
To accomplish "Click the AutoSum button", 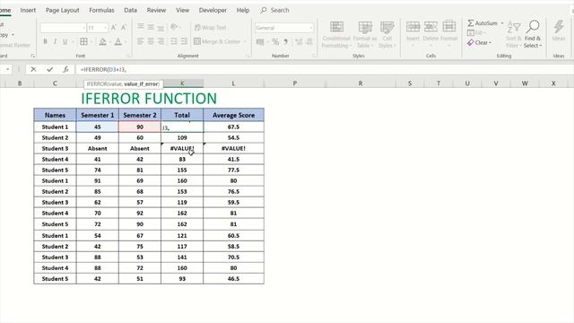I will 483,23.
